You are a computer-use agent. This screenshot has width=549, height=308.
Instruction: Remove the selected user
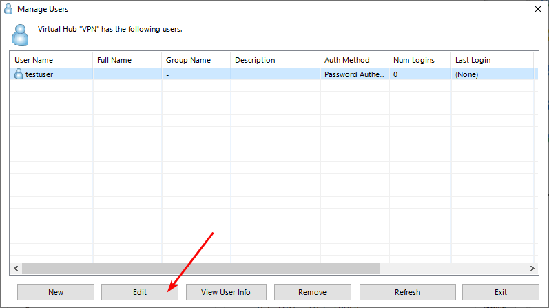(312, 292)
